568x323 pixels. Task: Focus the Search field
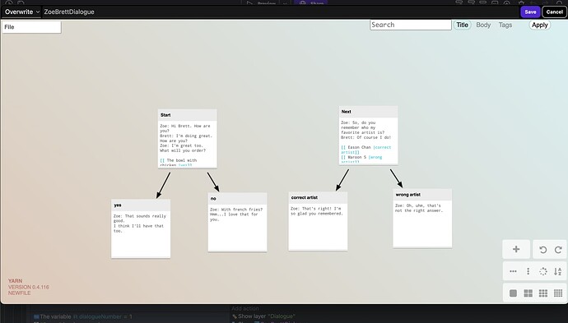(411, 25)
